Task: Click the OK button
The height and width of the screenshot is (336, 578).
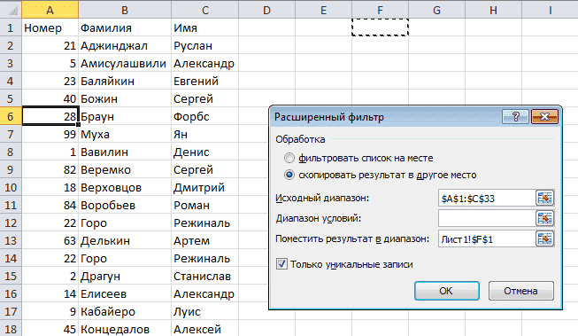Action: tap(447, 291)
